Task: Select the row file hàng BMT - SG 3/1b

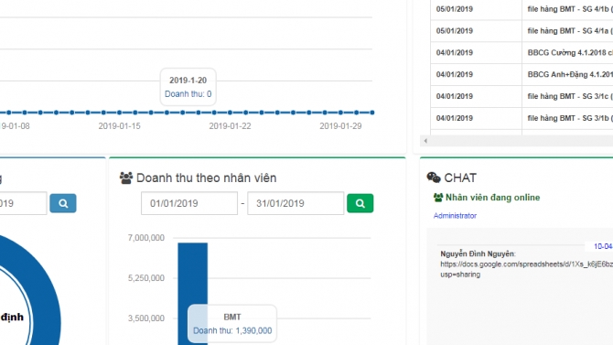Action: [522, 119]
